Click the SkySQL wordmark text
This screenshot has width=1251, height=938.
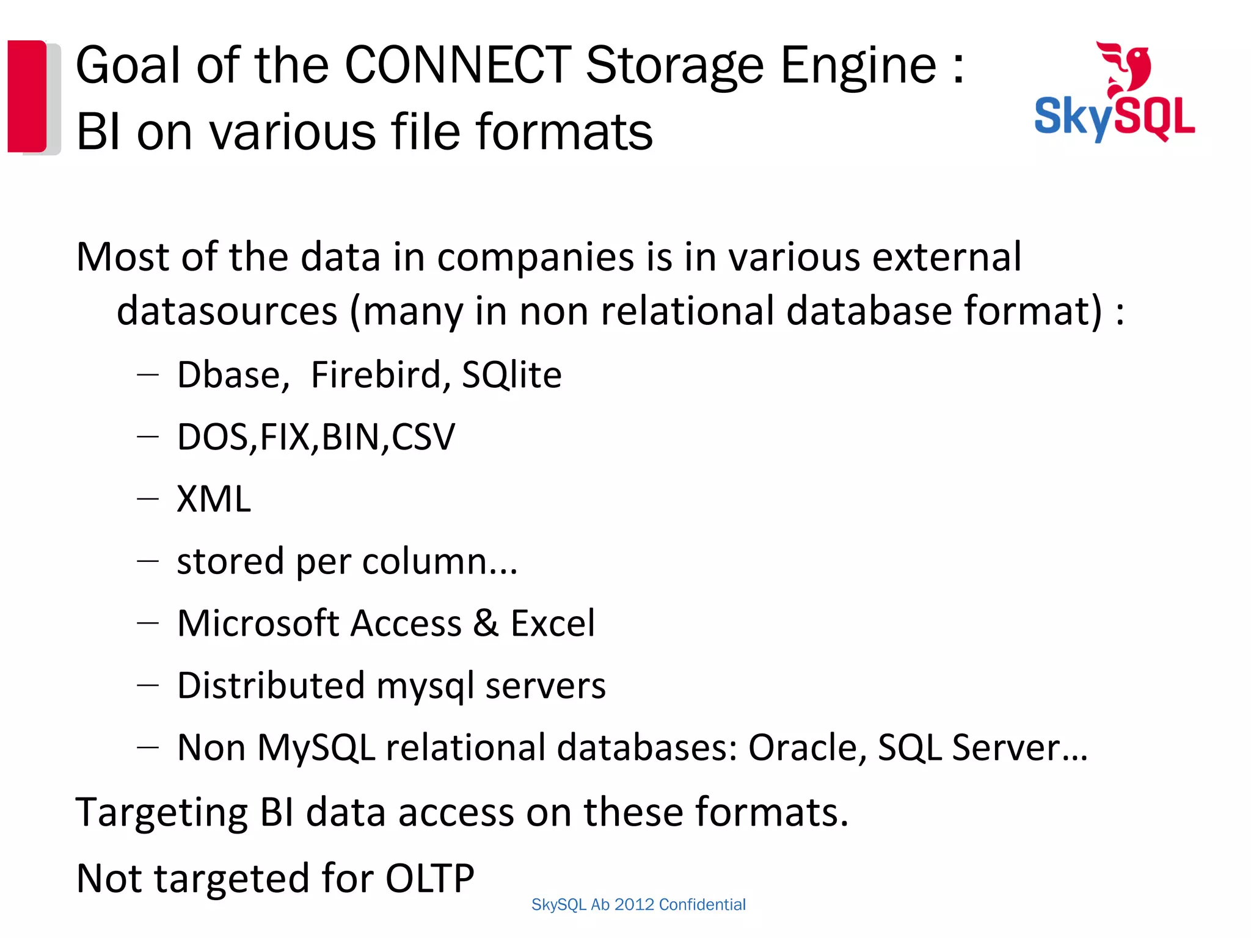[x=1114, y=118]
